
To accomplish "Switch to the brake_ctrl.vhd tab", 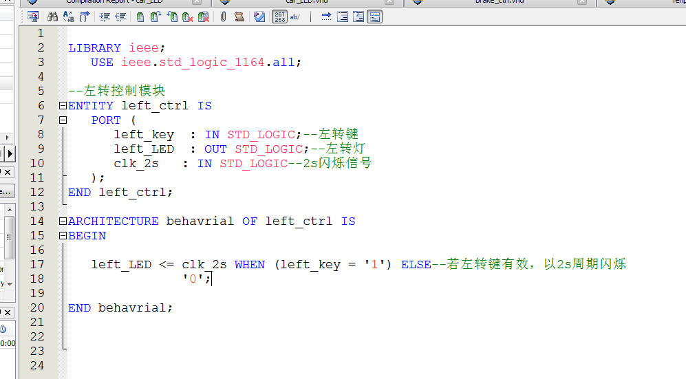I will click(500, 2).
